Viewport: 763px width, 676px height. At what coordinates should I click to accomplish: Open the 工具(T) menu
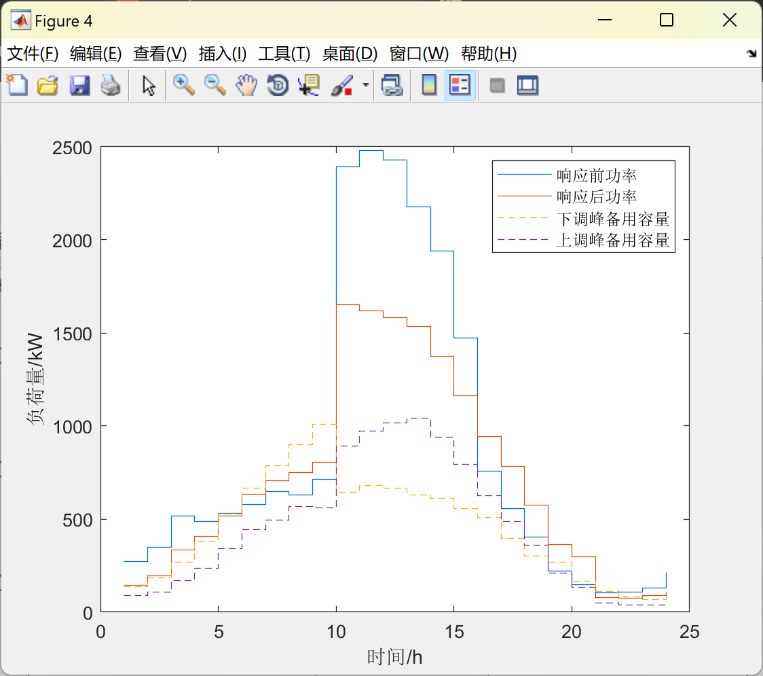(284, 54)
